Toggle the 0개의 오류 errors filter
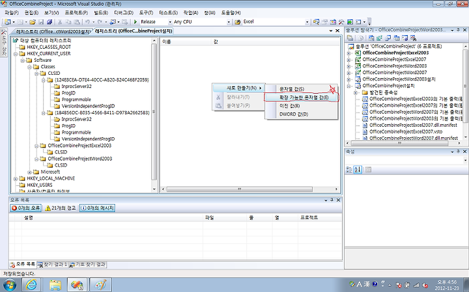Screen dimensions: 469x292 pos(25,208)
